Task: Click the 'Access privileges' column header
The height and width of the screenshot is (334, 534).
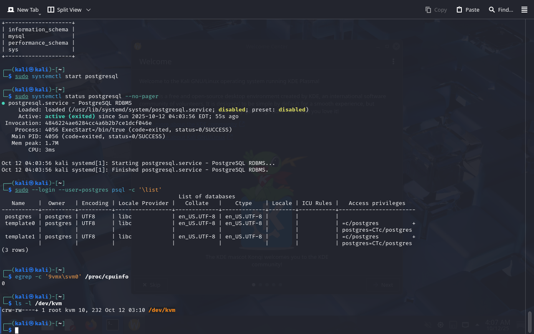Action: click(377, 203)
